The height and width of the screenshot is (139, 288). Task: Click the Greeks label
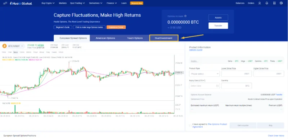(194, 61)
